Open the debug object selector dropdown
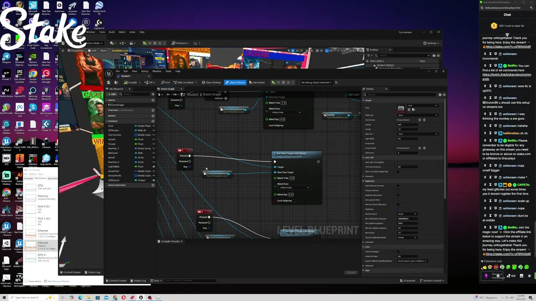 pos(317,82)
